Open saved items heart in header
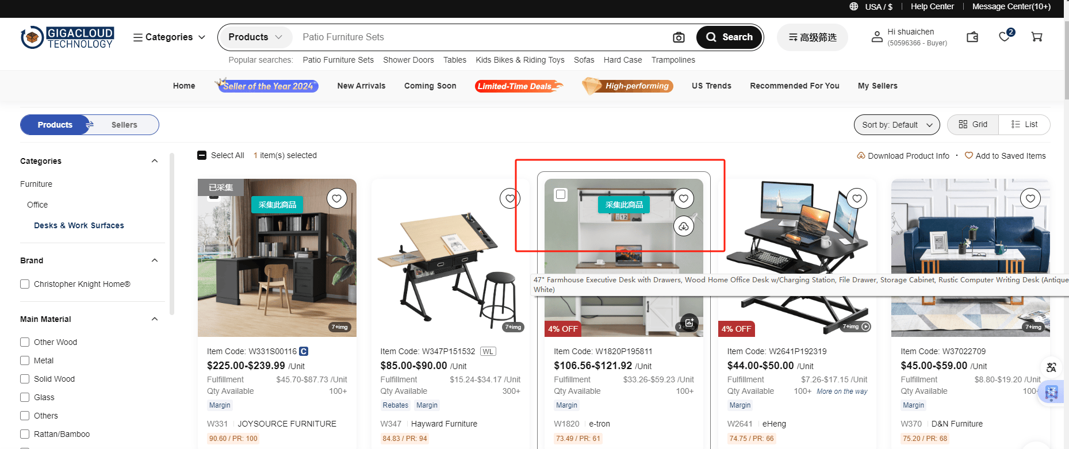The image size is (1069, 449). point(1005,37)
